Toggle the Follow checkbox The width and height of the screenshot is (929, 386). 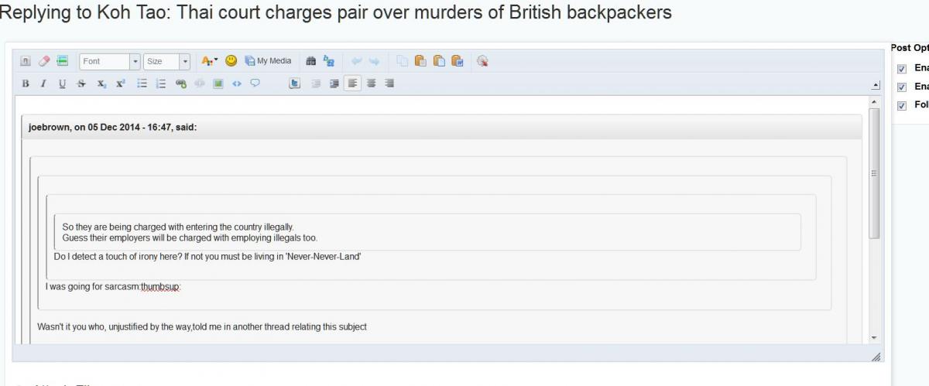(901, 105)
